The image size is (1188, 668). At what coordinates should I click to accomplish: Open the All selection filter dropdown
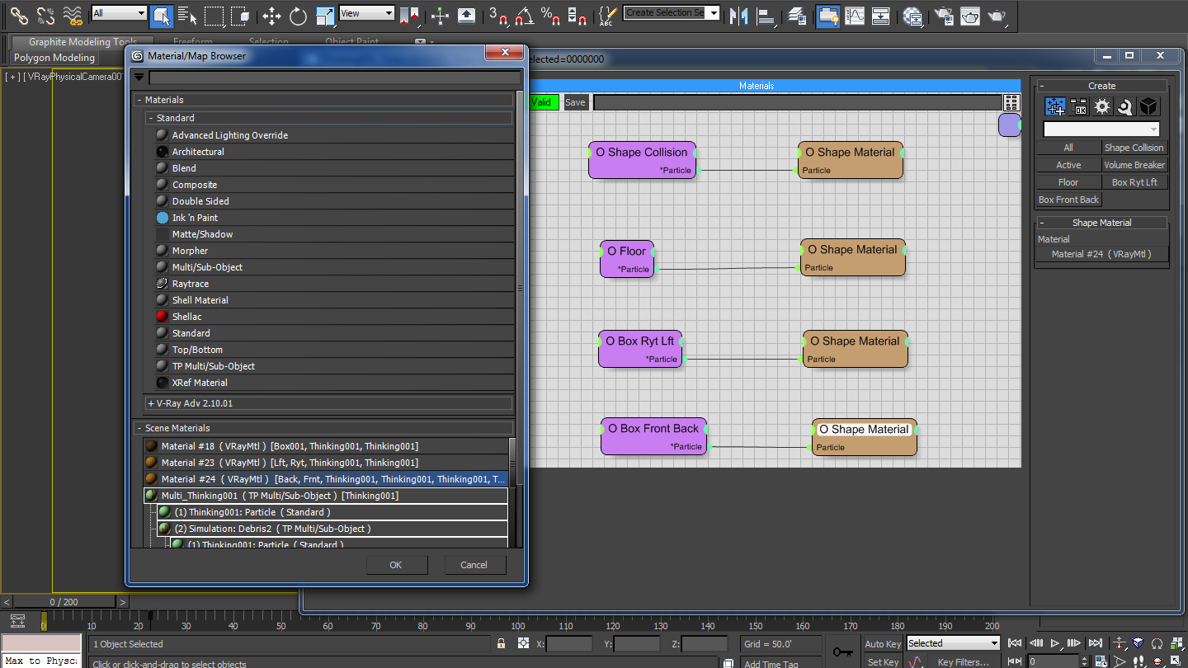[119, 13]
